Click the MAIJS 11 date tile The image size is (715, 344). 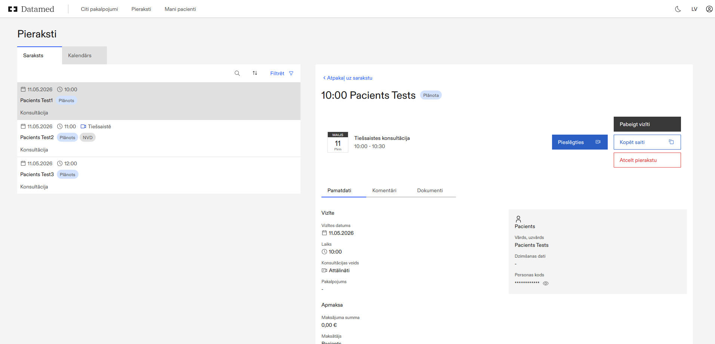[x=338, y=142]
